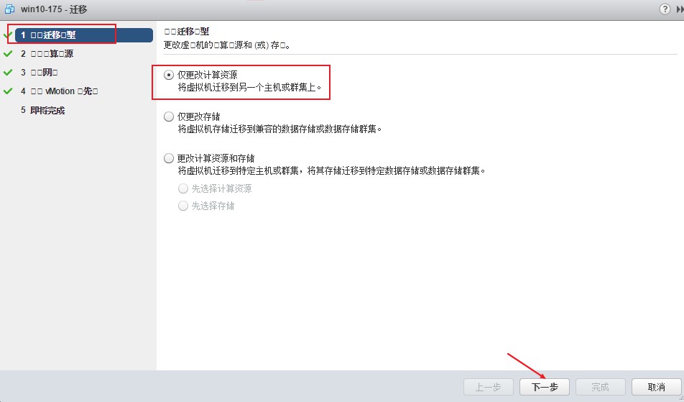Click green checkmark beside vMotion step 4
The height and width of the screenshot is (402, 684).
(x=8, y=91)
